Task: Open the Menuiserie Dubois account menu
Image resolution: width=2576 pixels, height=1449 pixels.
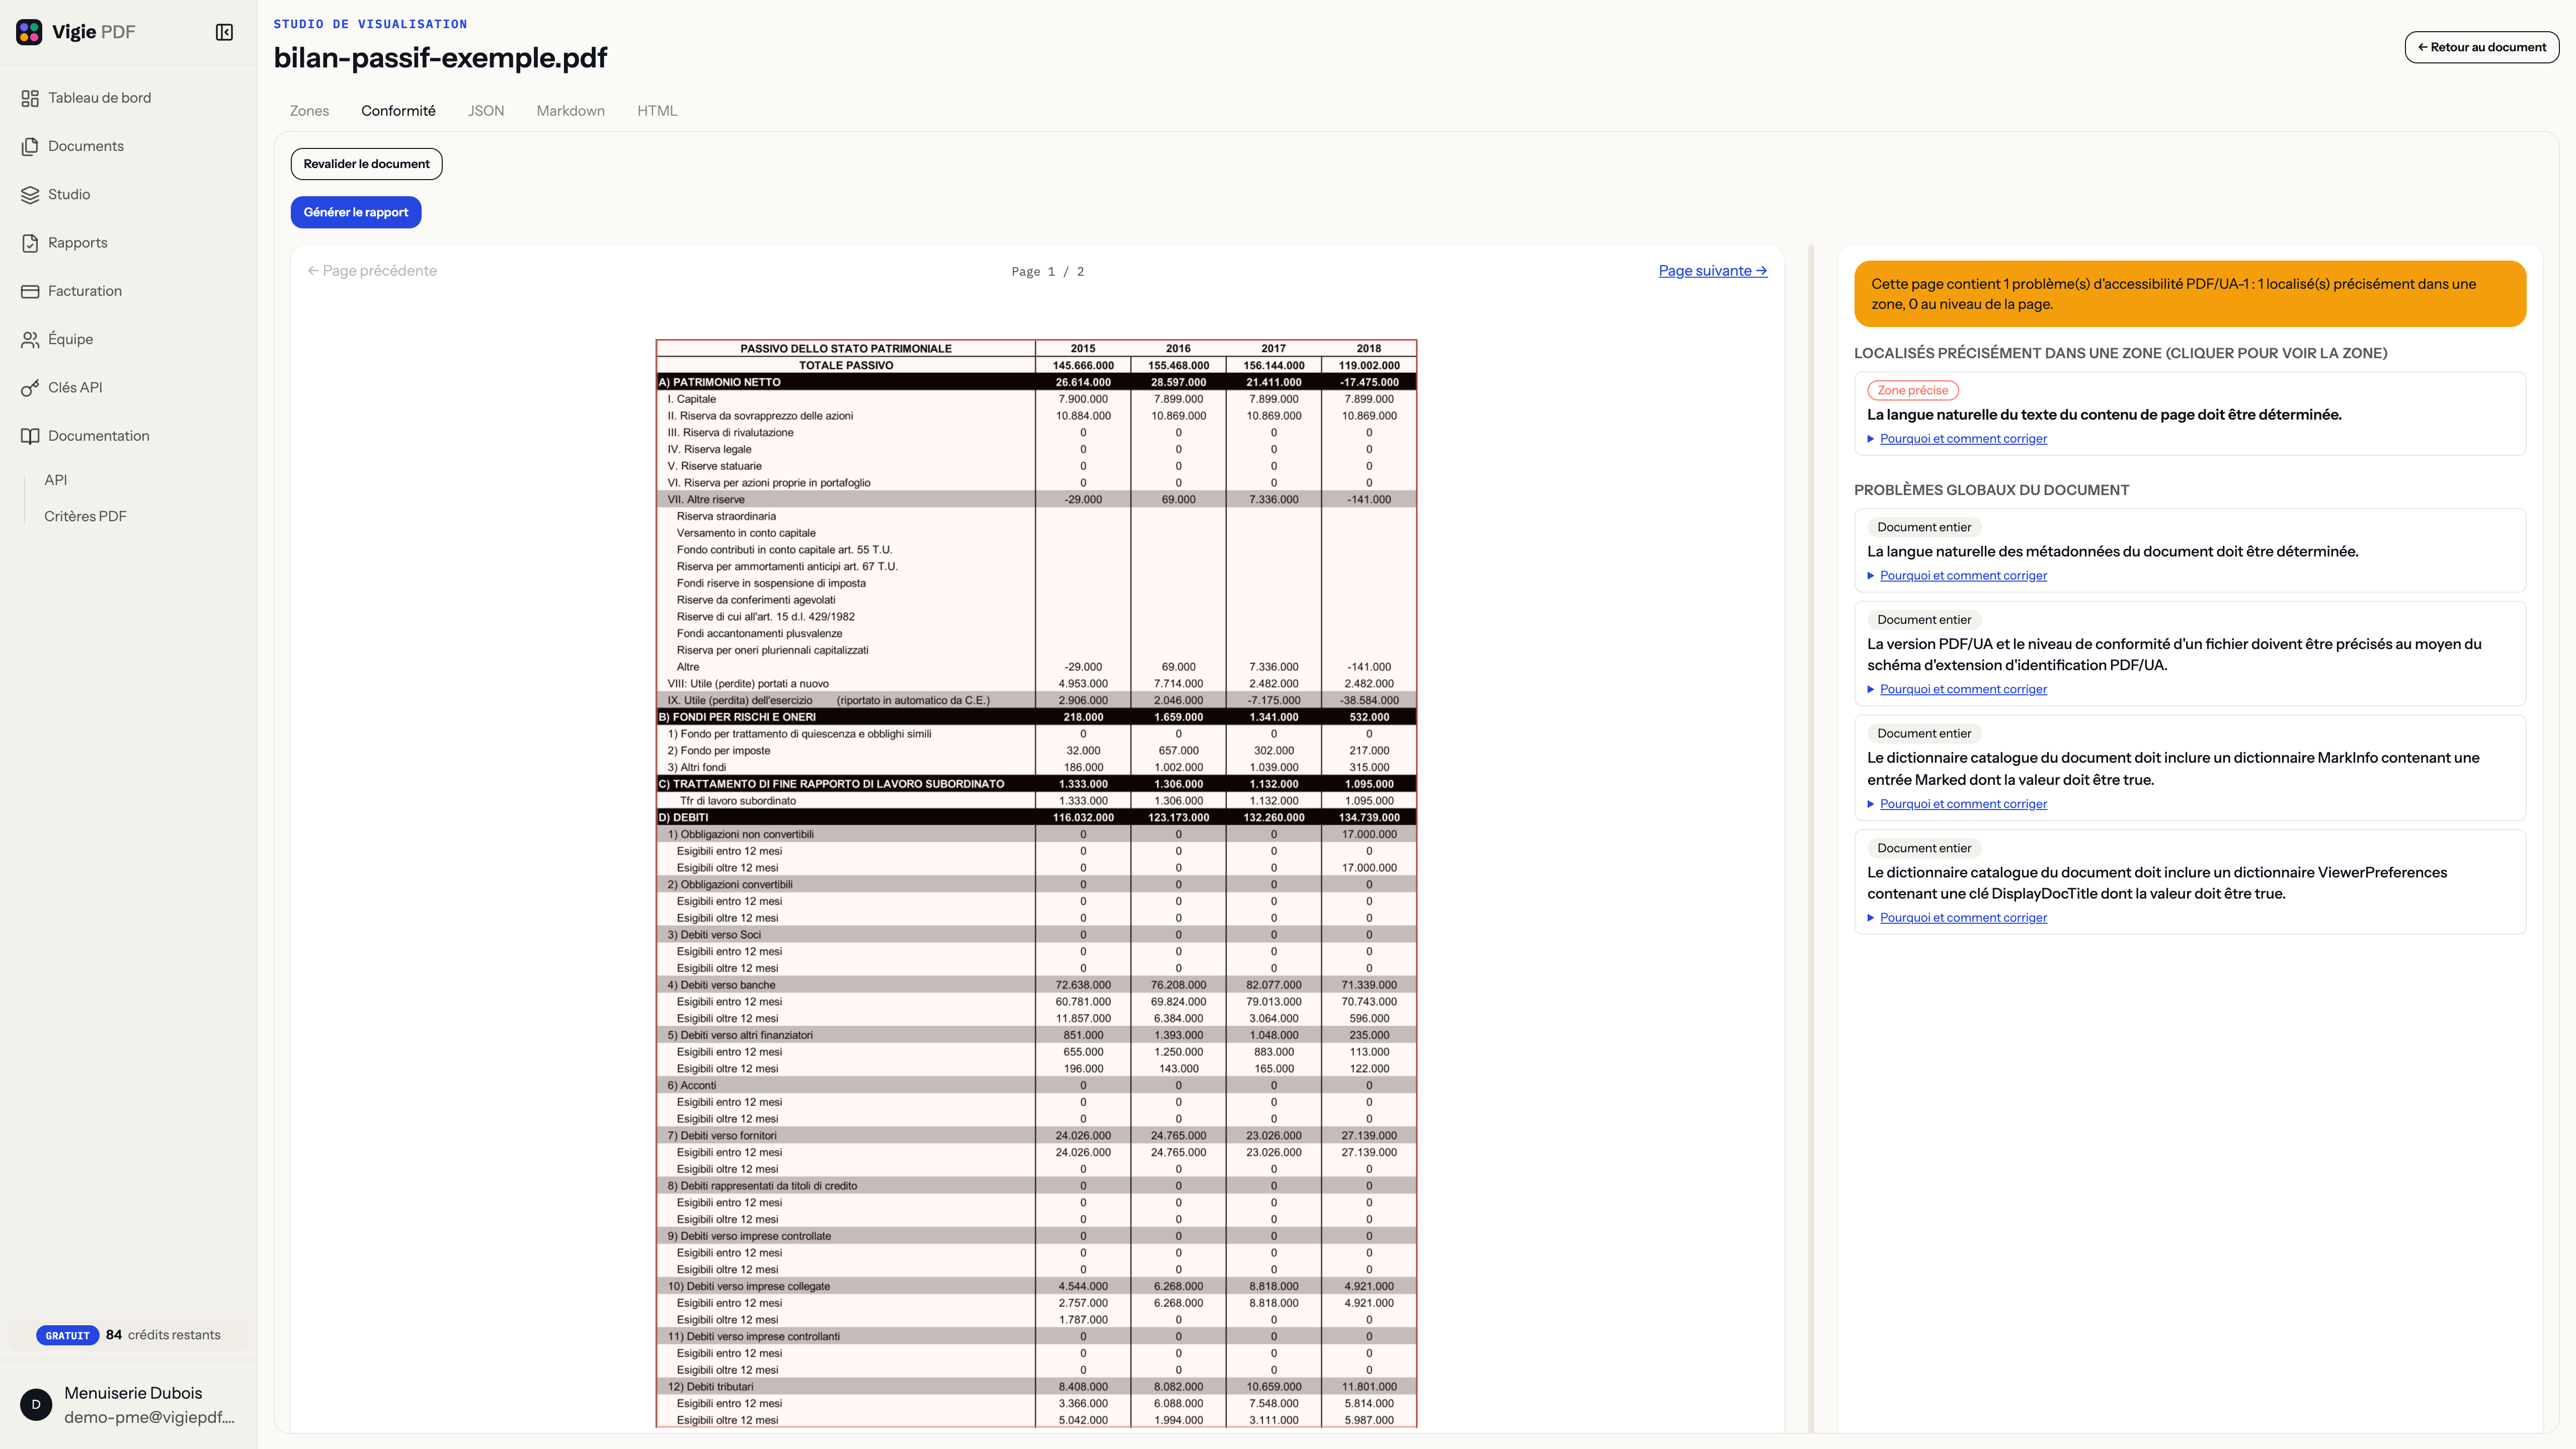Action: tap(128, 1404)
